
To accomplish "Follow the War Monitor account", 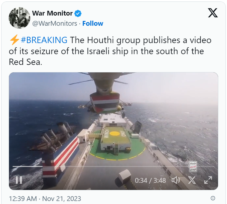I will [93, 23].
